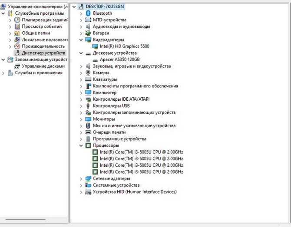291x227 pixels.
Task: Select Мониторы device category
Action: coord(104,119)
